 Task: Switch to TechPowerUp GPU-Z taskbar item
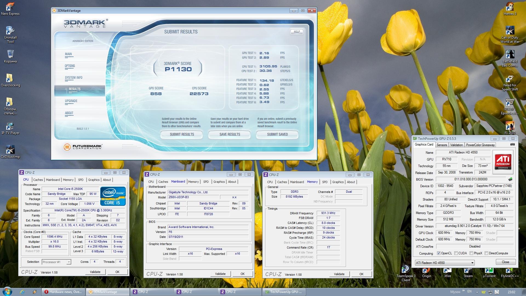pyautogui.click(x=284, y=292)
